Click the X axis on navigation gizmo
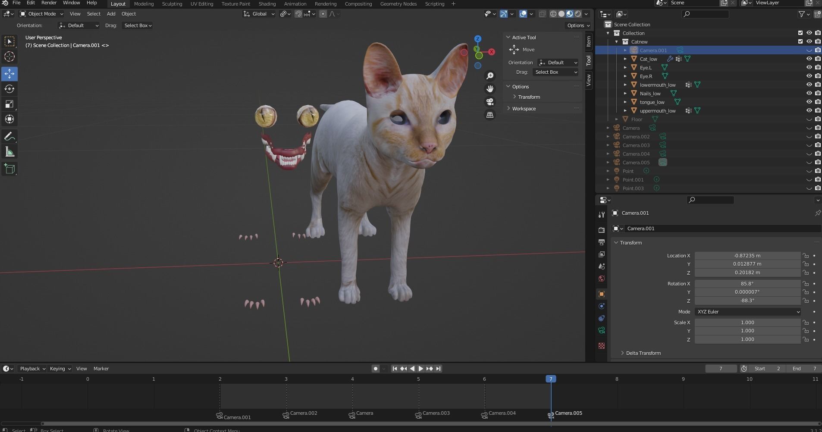This screenshot has width=822, height=432. point(491,52)
